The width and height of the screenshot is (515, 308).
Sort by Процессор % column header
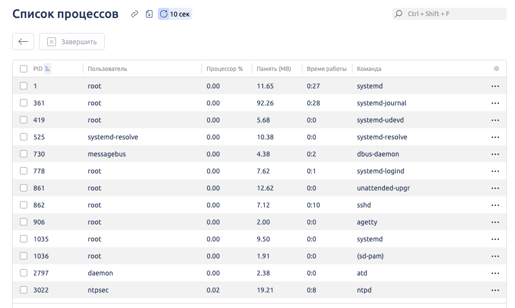pos(224,69)
